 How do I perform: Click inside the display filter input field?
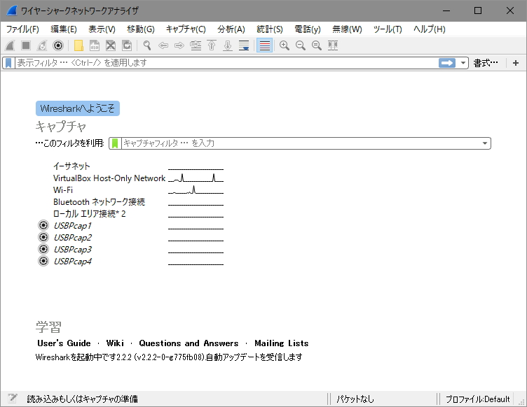coord(226,63)
